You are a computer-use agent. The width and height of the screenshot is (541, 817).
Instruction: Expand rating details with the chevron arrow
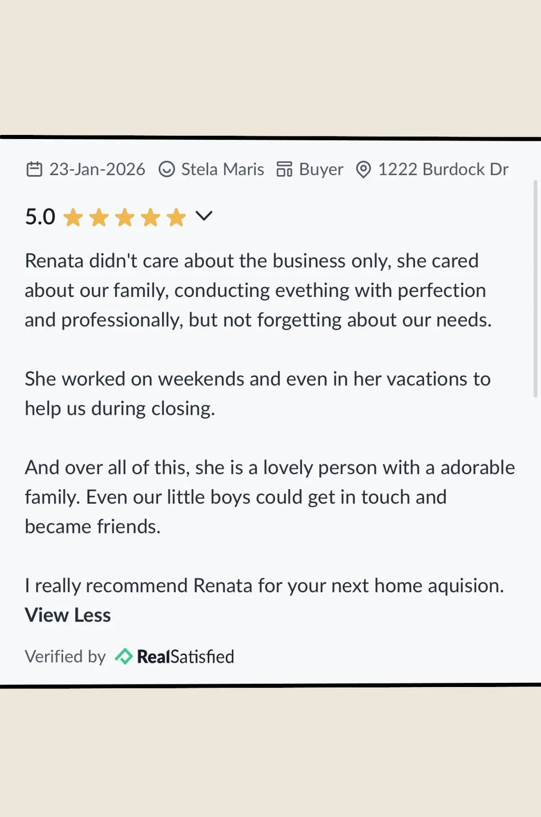pyautogui.click(x=204, y=216)
